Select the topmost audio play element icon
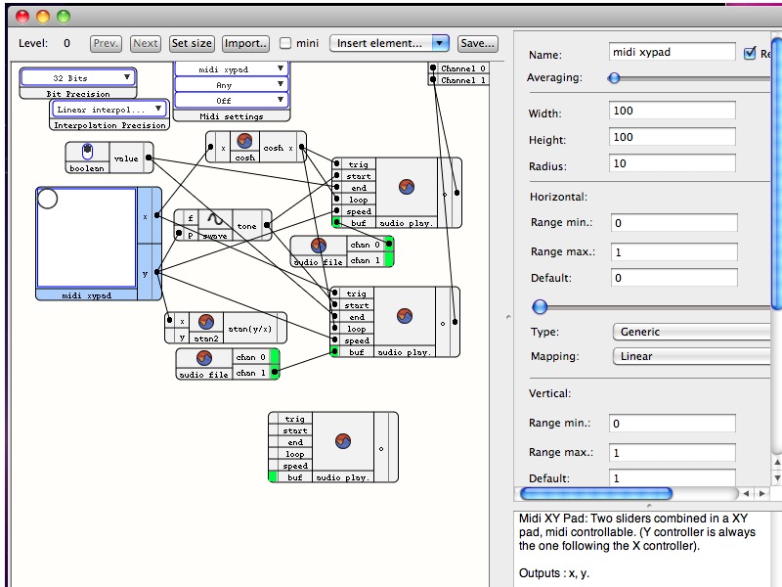 click(406, 186)
